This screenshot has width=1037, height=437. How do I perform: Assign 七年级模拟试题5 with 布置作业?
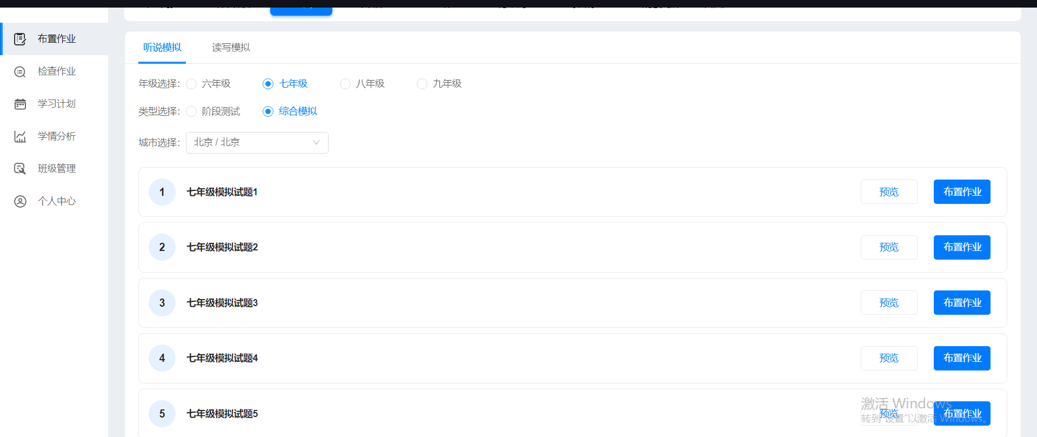point(962,414)
